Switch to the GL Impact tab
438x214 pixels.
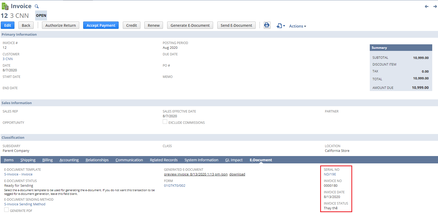click(x=234, y=160)
